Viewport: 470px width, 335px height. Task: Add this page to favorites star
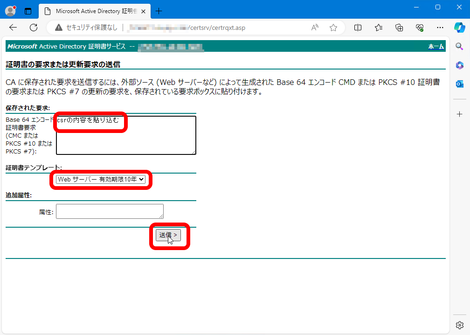(333, 28)
